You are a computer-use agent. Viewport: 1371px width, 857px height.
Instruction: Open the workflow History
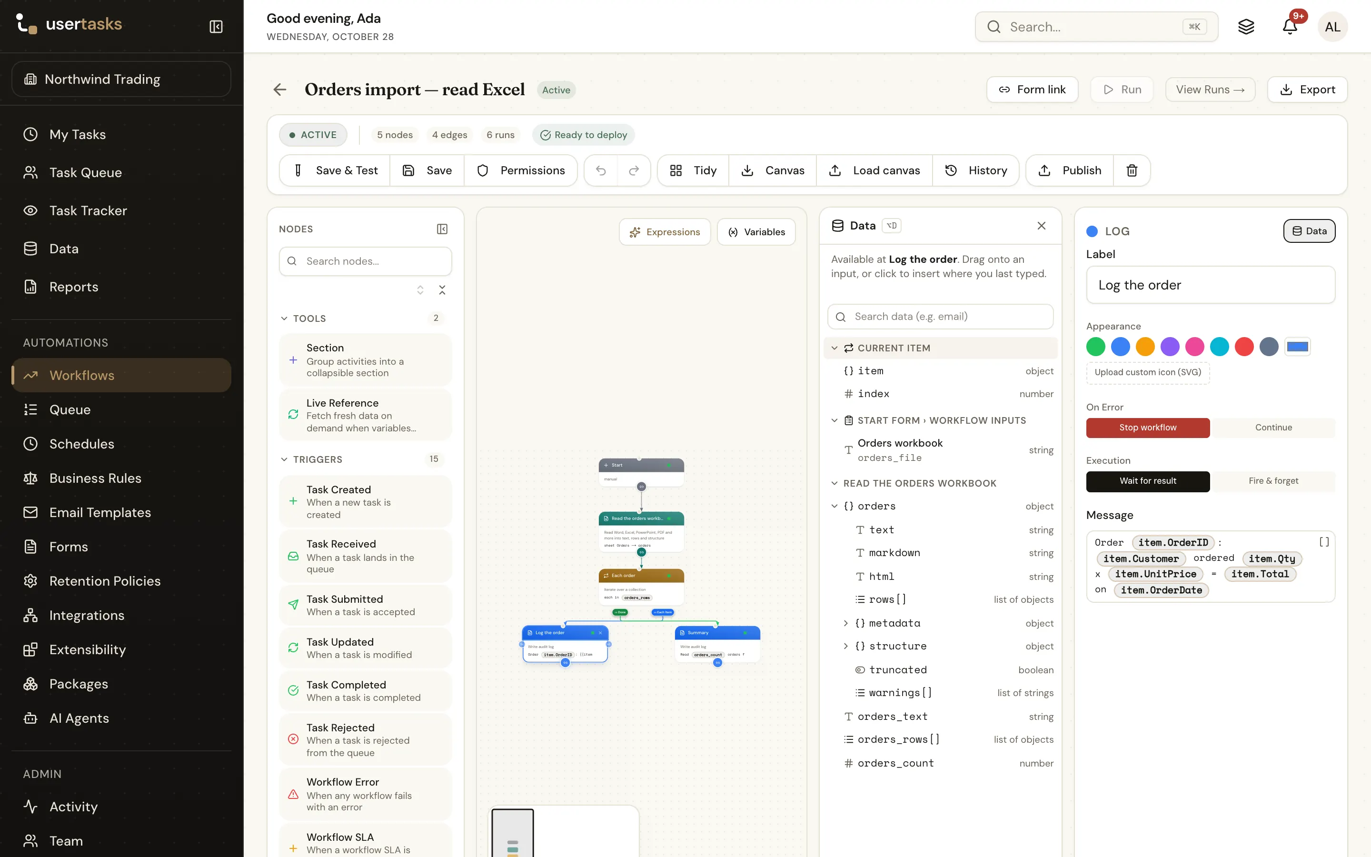point(975,170)
